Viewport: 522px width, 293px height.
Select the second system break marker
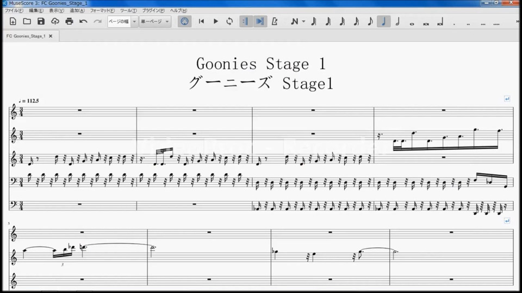pos(507,221)
